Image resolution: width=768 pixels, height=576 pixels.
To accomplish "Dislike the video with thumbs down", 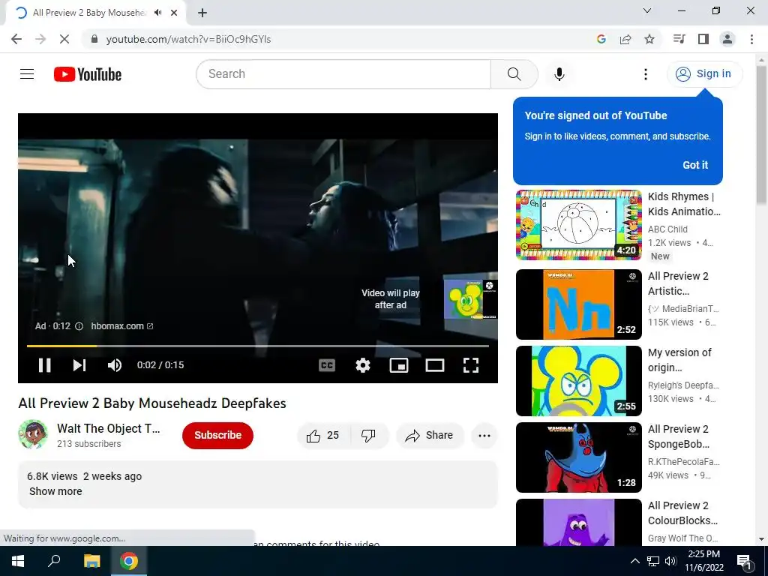I will point(368,436).
